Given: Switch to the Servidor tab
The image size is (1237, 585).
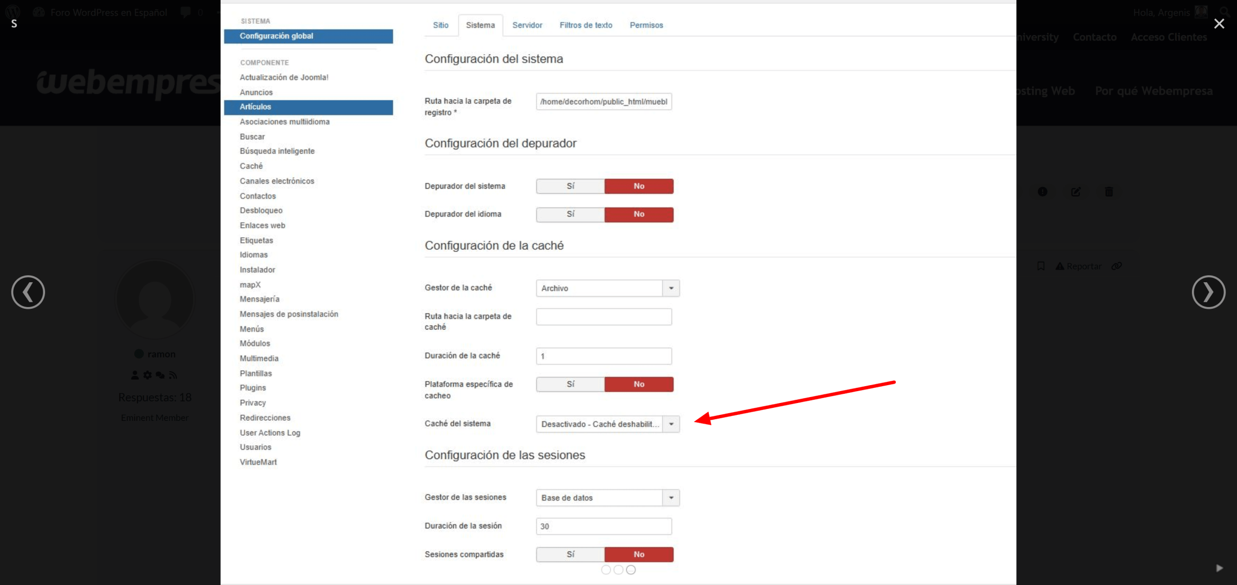Looking at the screenshot, I should click(527, 25).
